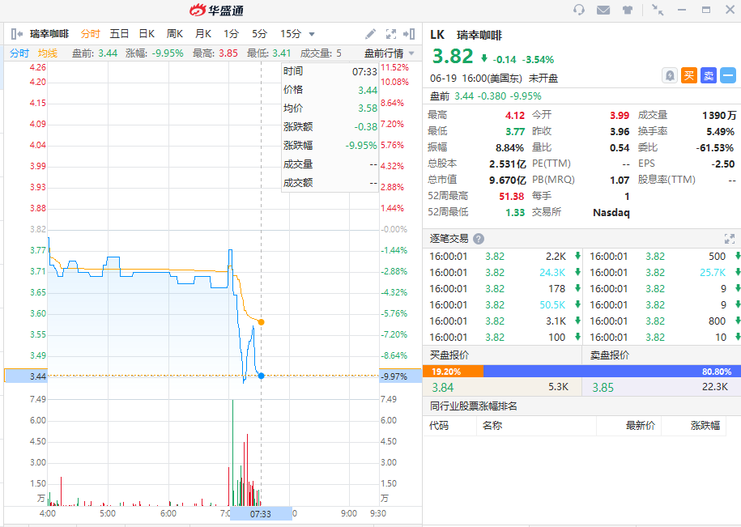Image resolution: width=741 pixels, height=527 pixels.
Task: Collapse left panel icon beside 瑞幸咖啡
Action: [x=16, y=34]
